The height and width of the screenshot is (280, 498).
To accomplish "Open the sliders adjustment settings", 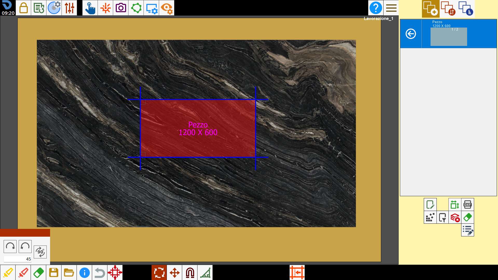I will point(69,8).
